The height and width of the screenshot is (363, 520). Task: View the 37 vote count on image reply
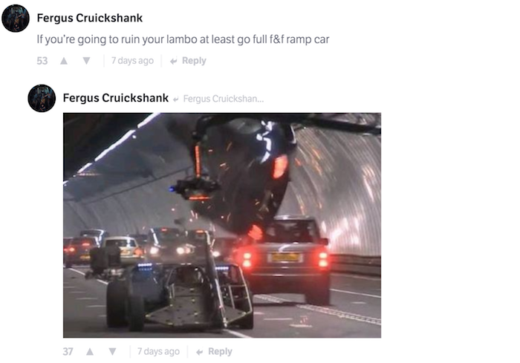pyautogui.click(x=68, y=352)
